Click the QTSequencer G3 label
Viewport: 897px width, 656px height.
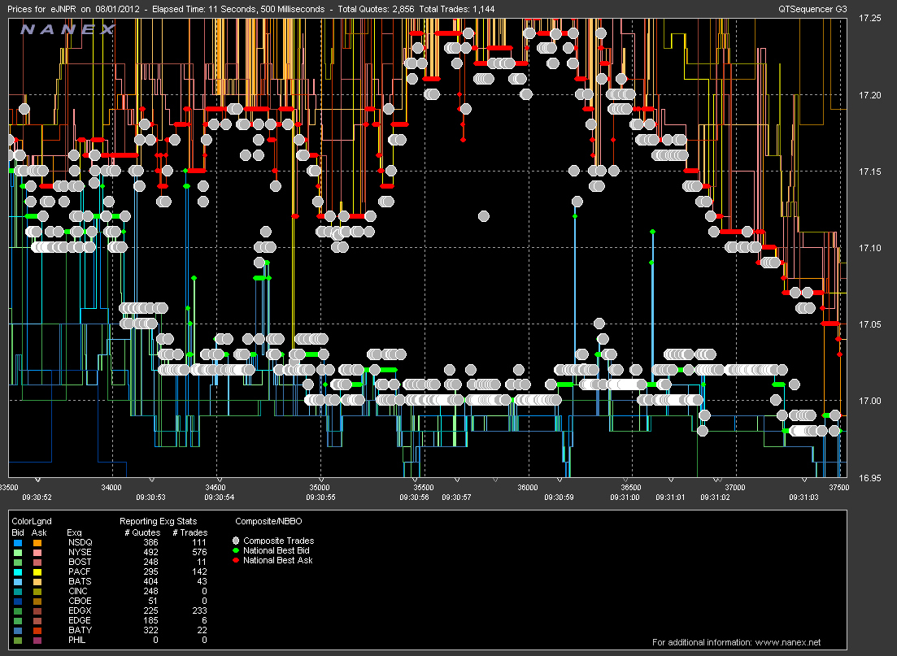pyautogui.click(x=812, y=9)
